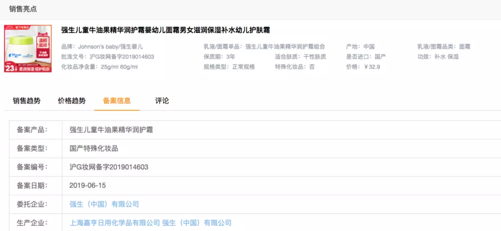Click the 乳液/面霜单品 value 强生儿童牛油果精华润护霜组合
Image resolution: width=501 pixels, height=231 pixels.
coord(285,47)
